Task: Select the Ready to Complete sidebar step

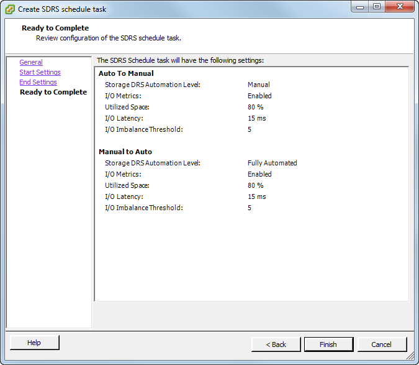Action: click(x=53, y=92)
